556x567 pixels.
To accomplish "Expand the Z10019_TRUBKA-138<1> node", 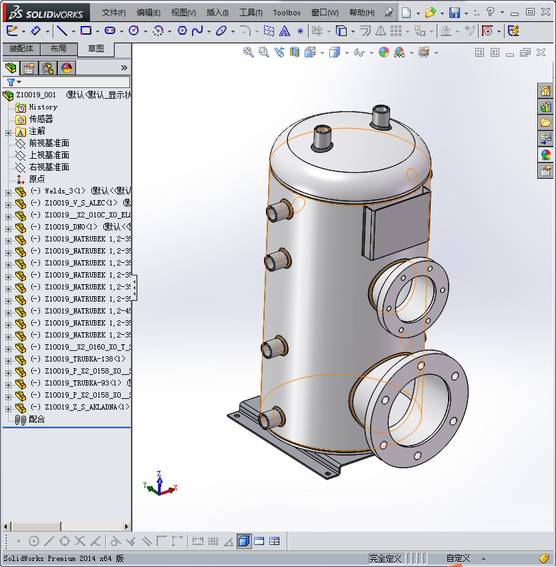I will 8,361.
